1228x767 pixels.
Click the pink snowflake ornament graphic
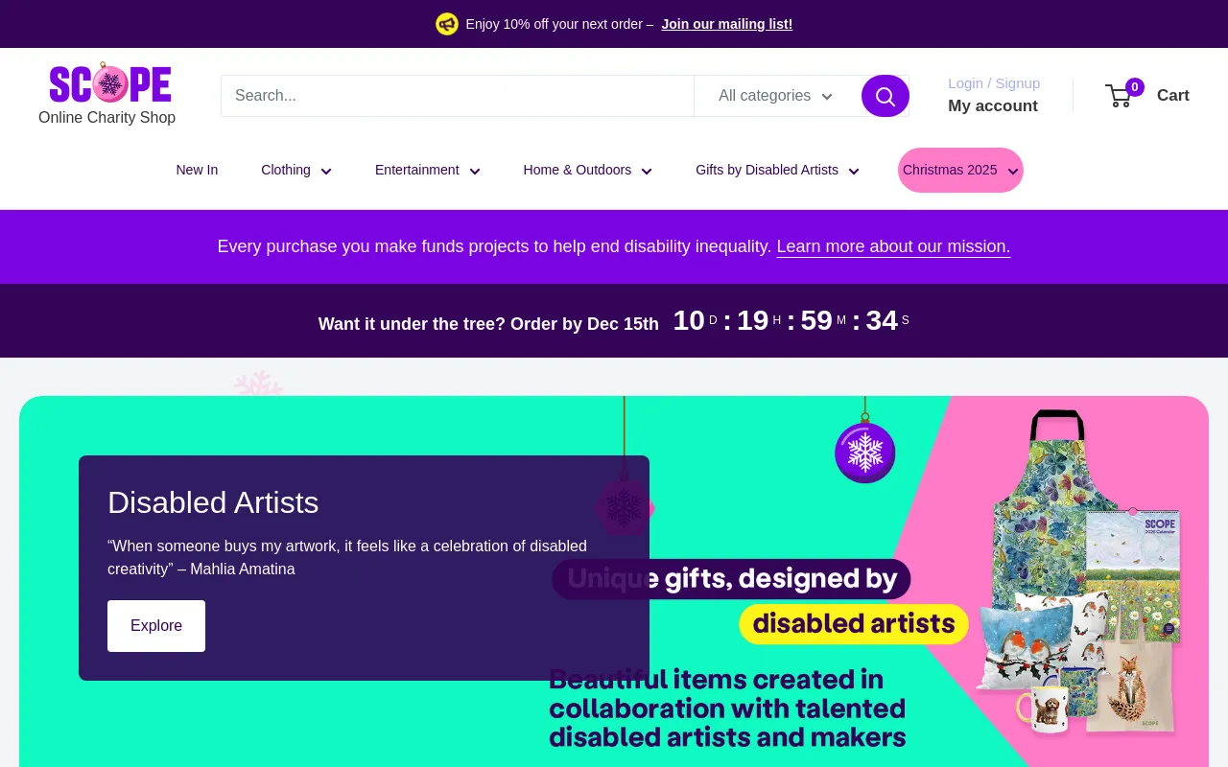point(623,508)
